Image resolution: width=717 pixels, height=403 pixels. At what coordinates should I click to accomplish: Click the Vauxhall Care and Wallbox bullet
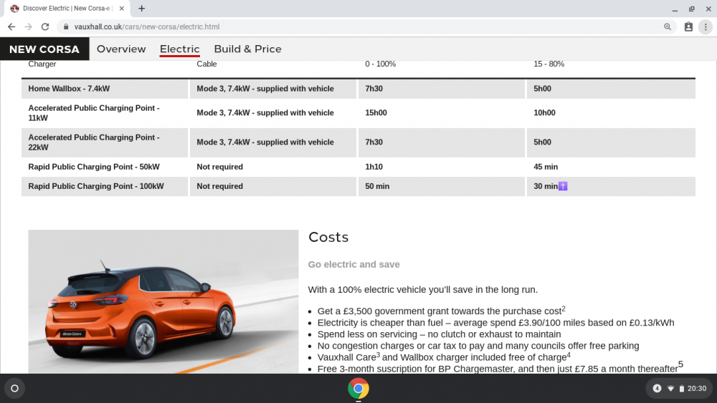coord(444,357)
